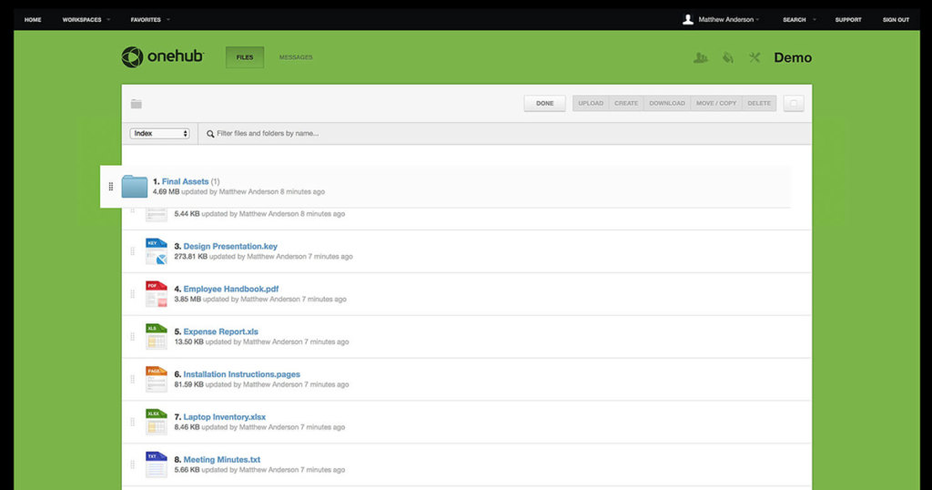Grab the Final Assets row drag handle
The image size is (932, 490).
[x=111, y=187]
